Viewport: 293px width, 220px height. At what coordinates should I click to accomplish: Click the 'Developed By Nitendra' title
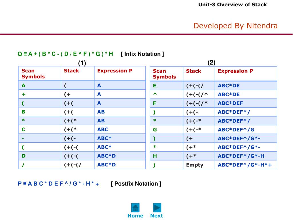(235, 26)
